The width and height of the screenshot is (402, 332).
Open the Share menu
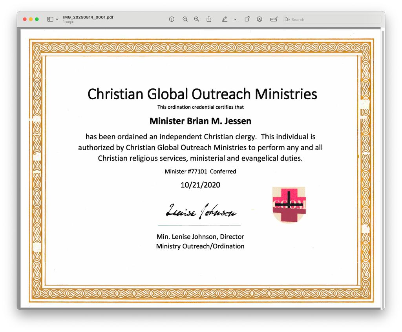pos(209,19)
